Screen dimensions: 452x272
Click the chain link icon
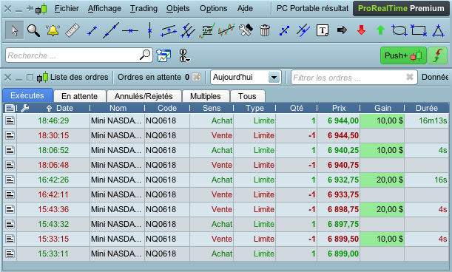pyautogui.click(x=184, y=55)
